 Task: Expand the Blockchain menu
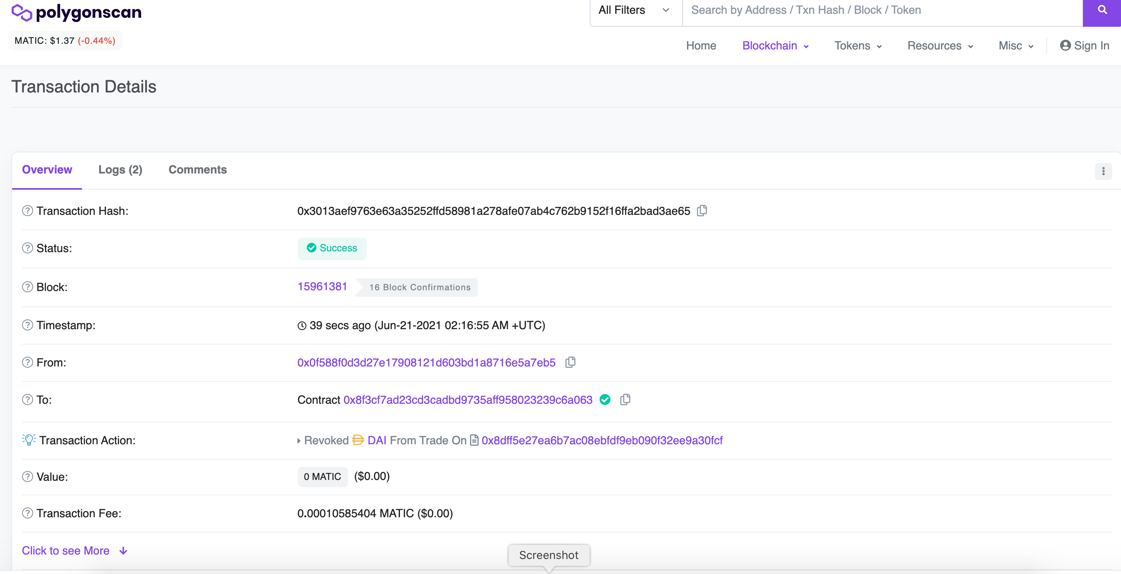click(775, 46)
